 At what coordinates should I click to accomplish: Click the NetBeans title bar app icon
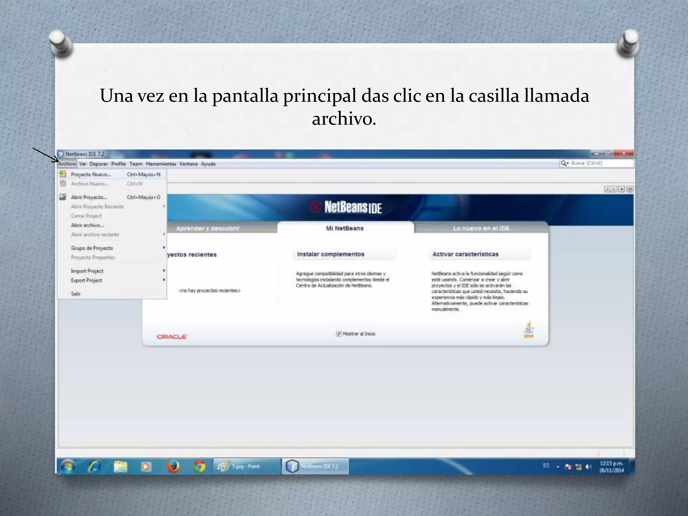(60, 154)
